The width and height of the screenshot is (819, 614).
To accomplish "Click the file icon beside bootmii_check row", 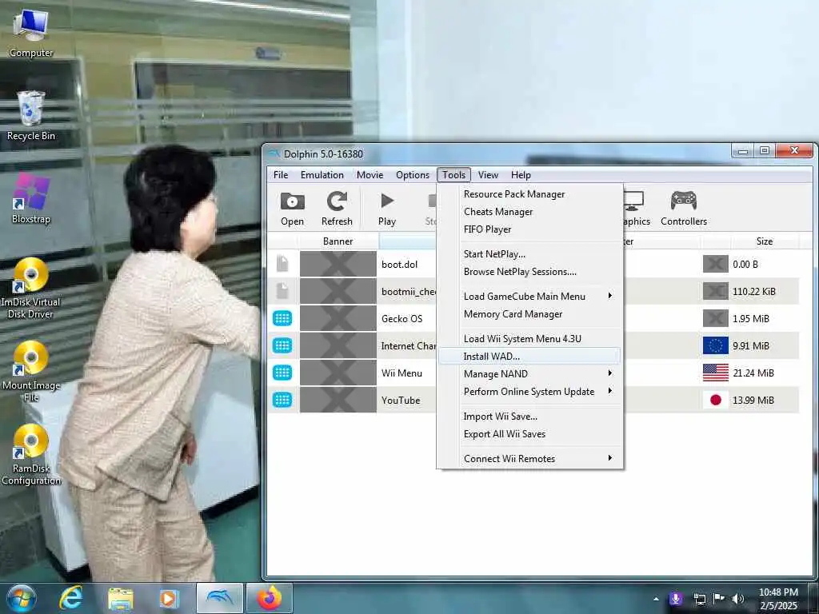I will (x=282, y=291).
